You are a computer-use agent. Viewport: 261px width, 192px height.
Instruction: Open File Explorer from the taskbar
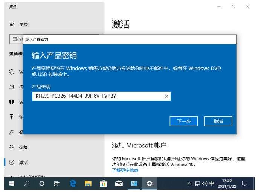tap(88, 183)
